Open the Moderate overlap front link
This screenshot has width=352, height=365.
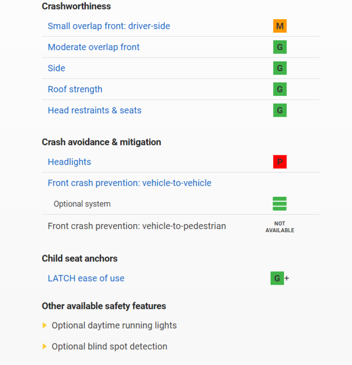(x=93, y=47)
